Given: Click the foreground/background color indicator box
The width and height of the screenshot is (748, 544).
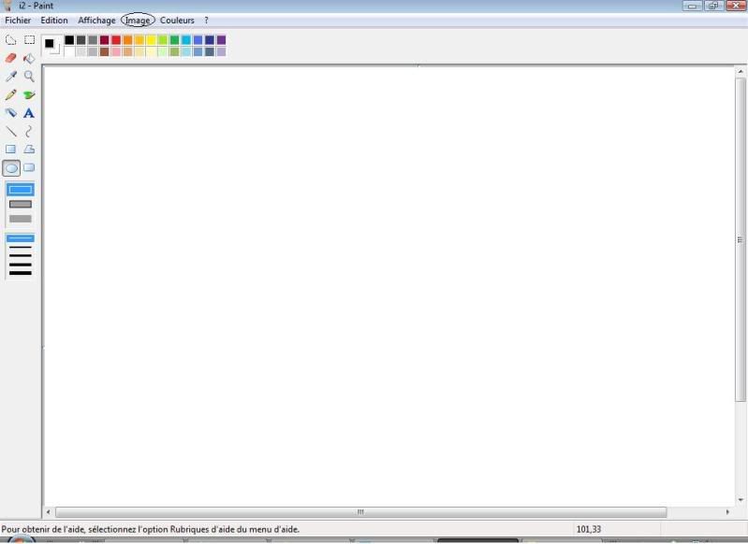Looking at the screenshot, I should click(x=51, y=45).
